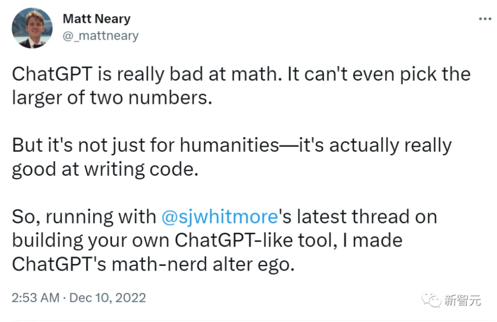497x322 pixels.
Task: Select the "good at writing code" line
Action: pyautogui.click(x=104, y=169)
